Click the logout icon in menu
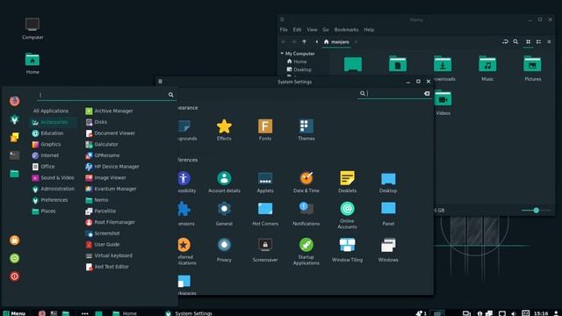 click(x=14, y=258)
